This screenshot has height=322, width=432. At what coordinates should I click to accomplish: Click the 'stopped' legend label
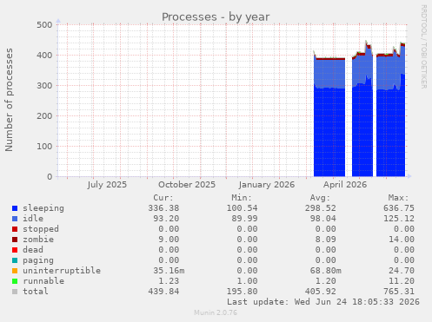click(x=41, y=229)
